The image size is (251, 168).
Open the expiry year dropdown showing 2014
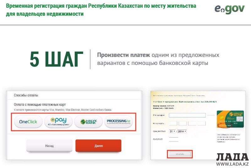[182, 131]
